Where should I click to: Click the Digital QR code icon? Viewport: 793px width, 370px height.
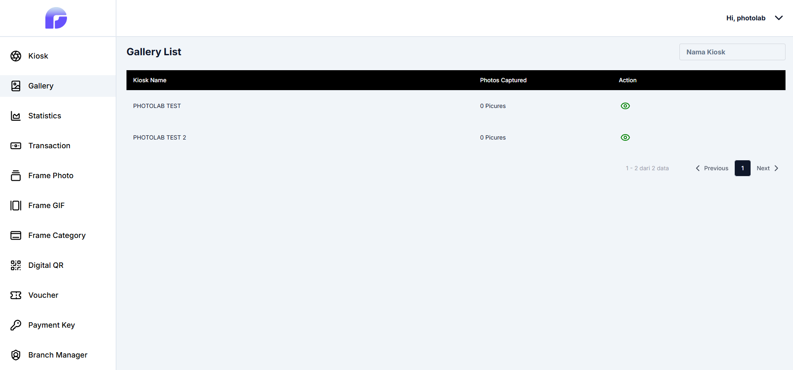click(16, 265)
